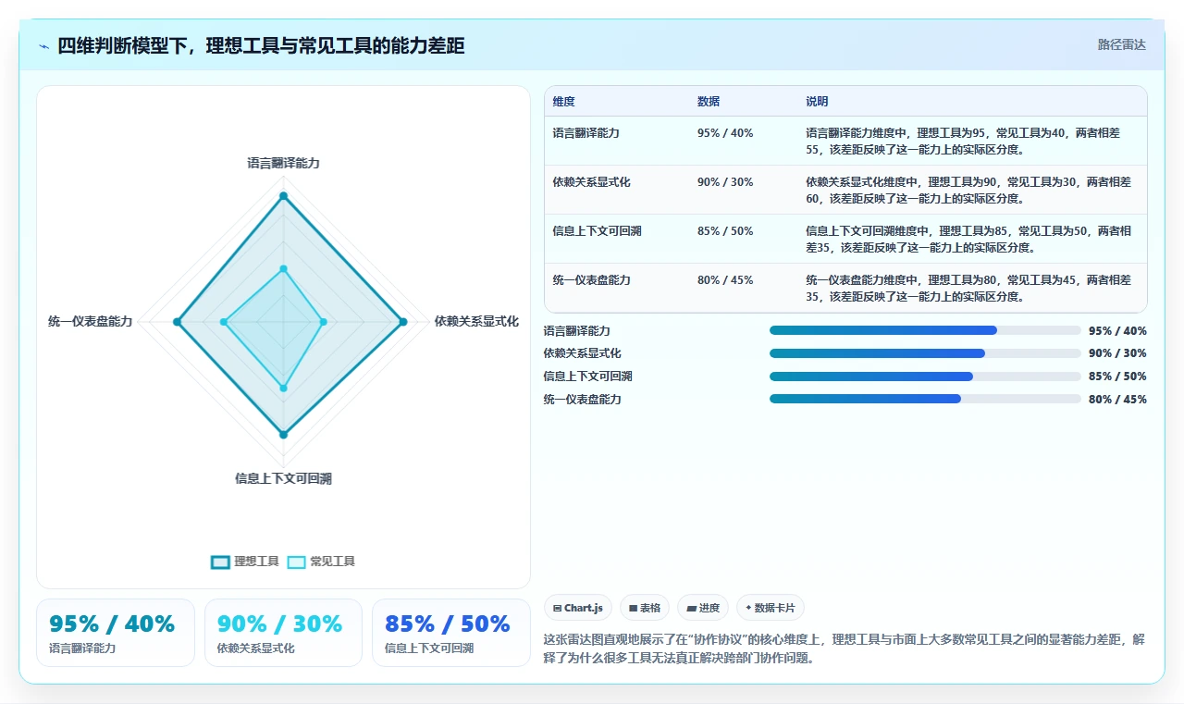Click the 常见工具 legend color box
This screenshot has height=704, width=1184.
coord(296,562)
